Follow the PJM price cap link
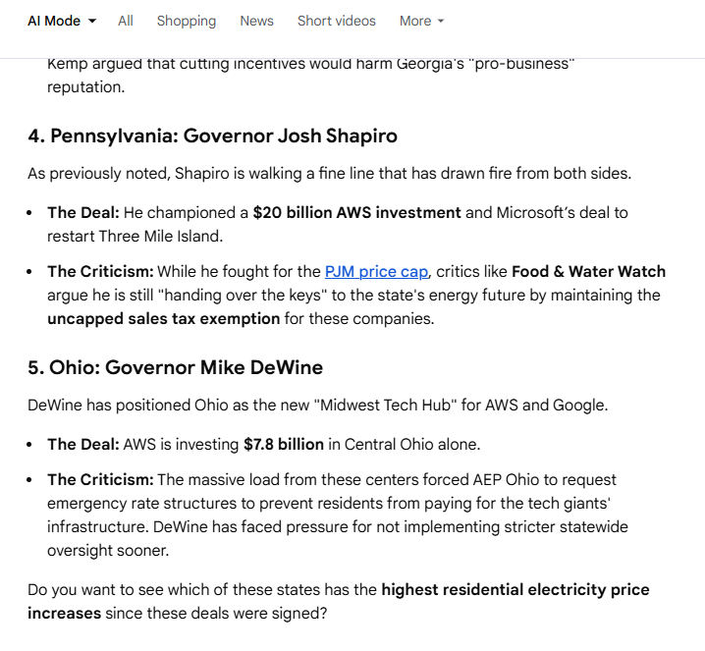Image resolution: width=705 pixels, height=651 pixels. (x=377, y=272)
